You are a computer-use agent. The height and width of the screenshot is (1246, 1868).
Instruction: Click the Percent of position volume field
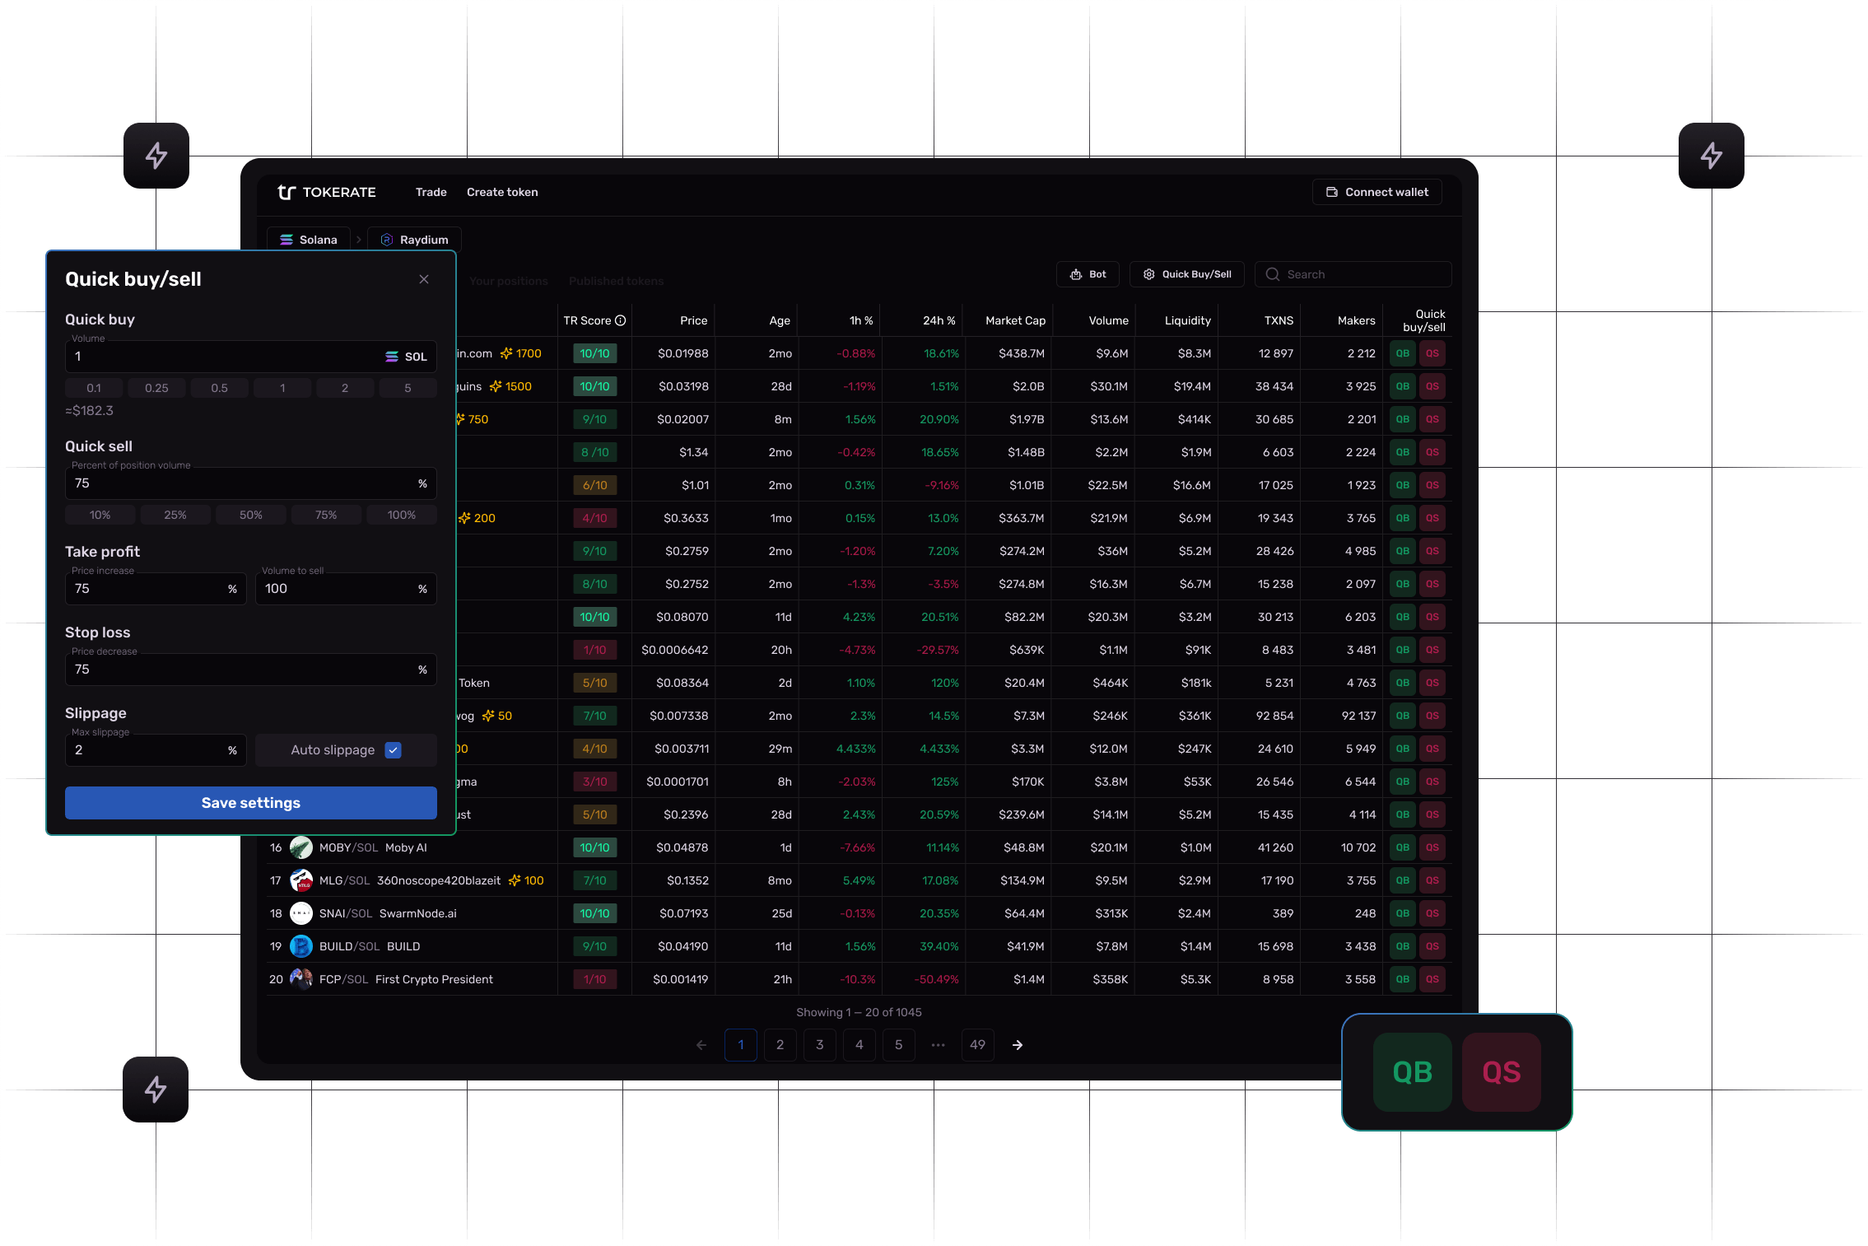(251, 483)
